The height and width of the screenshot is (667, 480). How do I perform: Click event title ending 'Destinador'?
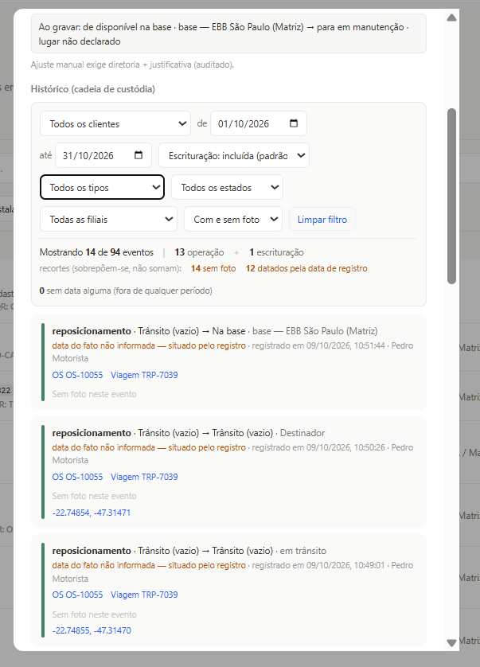click(189, 433)
